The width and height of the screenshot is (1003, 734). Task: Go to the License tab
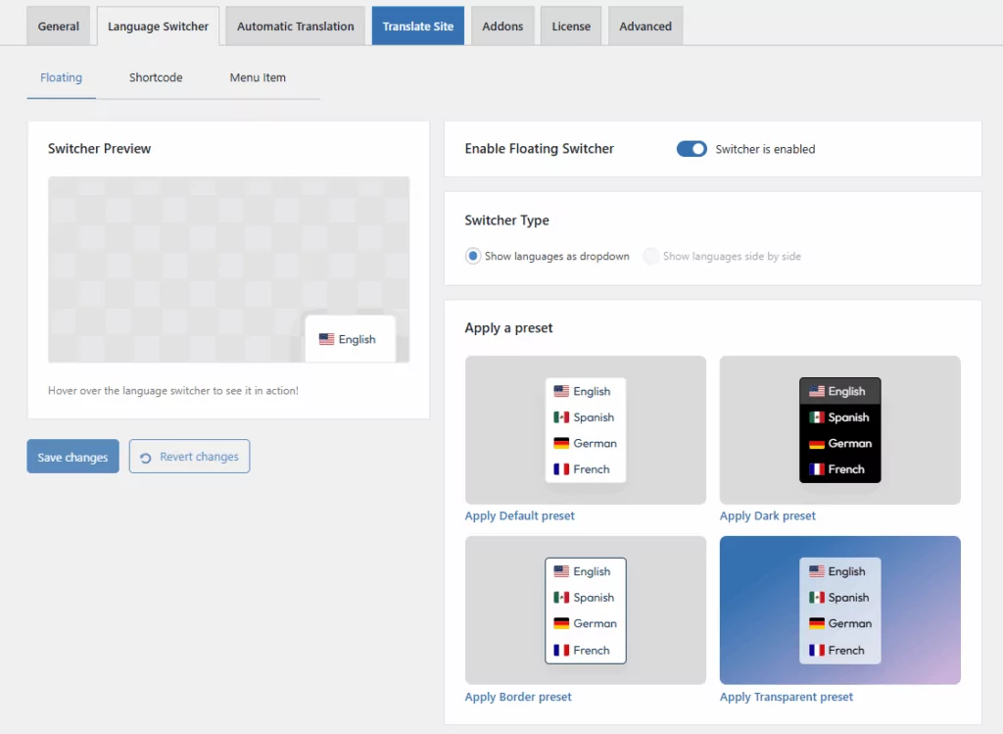tap(570, 26)
